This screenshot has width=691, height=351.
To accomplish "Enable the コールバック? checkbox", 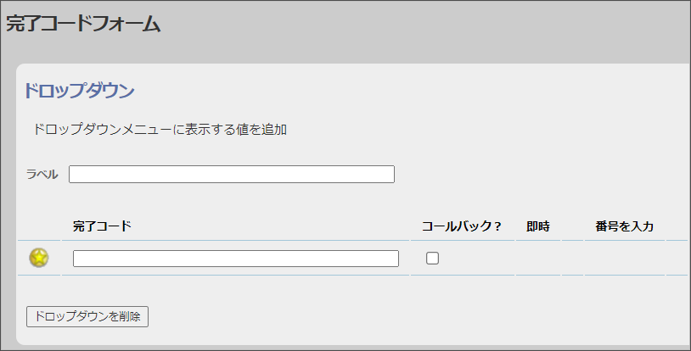I will (432, 258).
